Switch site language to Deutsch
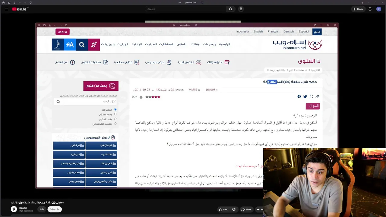This screenshot has width=386, height=217. [289, 32]
